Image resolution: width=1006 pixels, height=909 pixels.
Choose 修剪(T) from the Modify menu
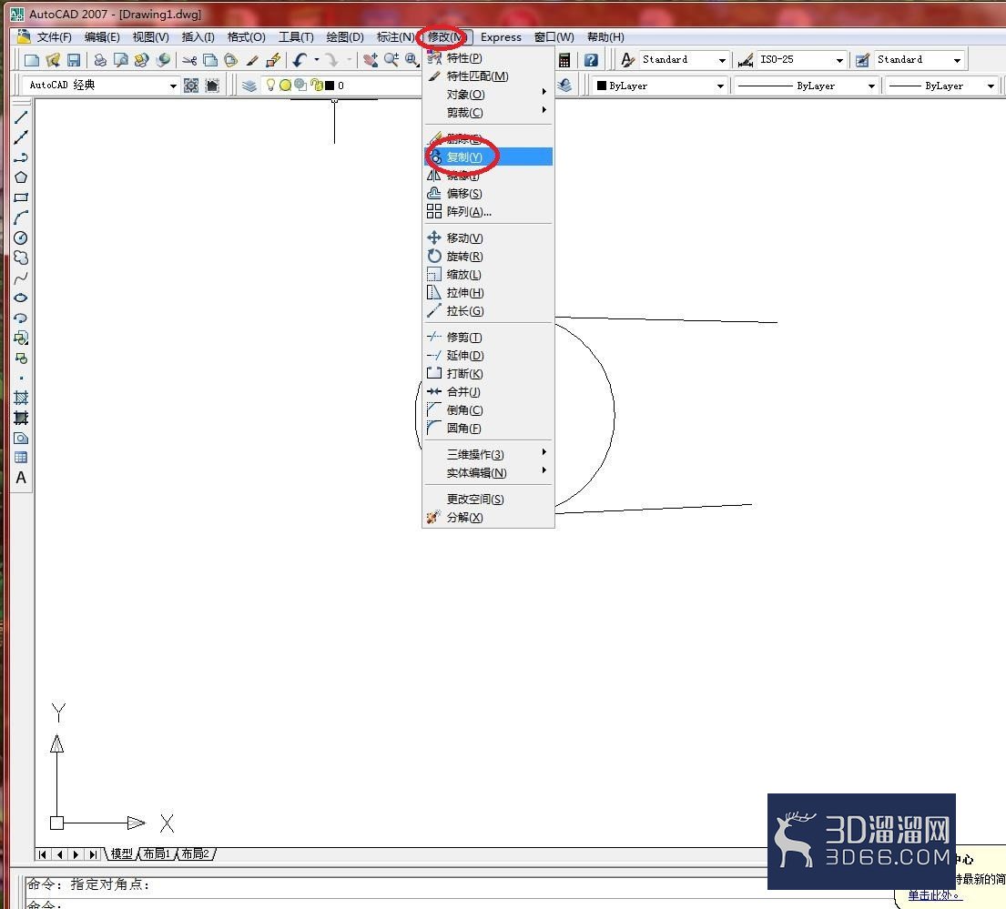[488, 338]
